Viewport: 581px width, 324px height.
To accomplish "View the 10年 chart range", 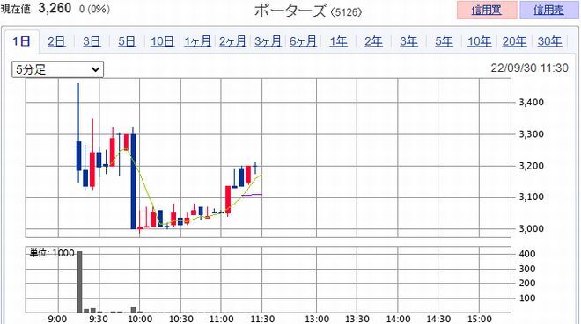I will click(479, 41).
